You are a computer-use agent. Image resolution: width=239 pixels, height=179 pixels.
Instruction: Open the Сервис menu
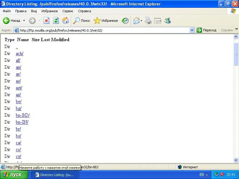[68, 11]
